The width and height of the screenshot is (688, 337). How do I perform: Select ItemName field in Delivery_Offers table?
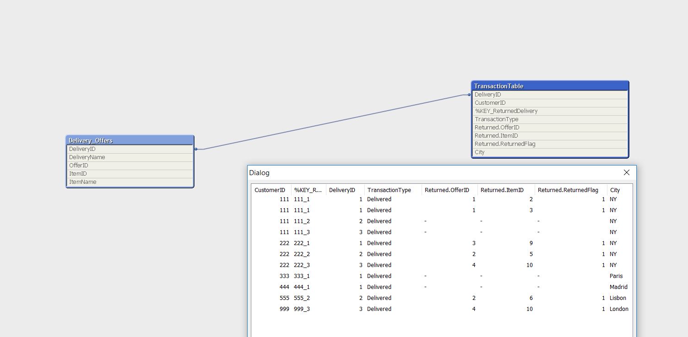83,182
